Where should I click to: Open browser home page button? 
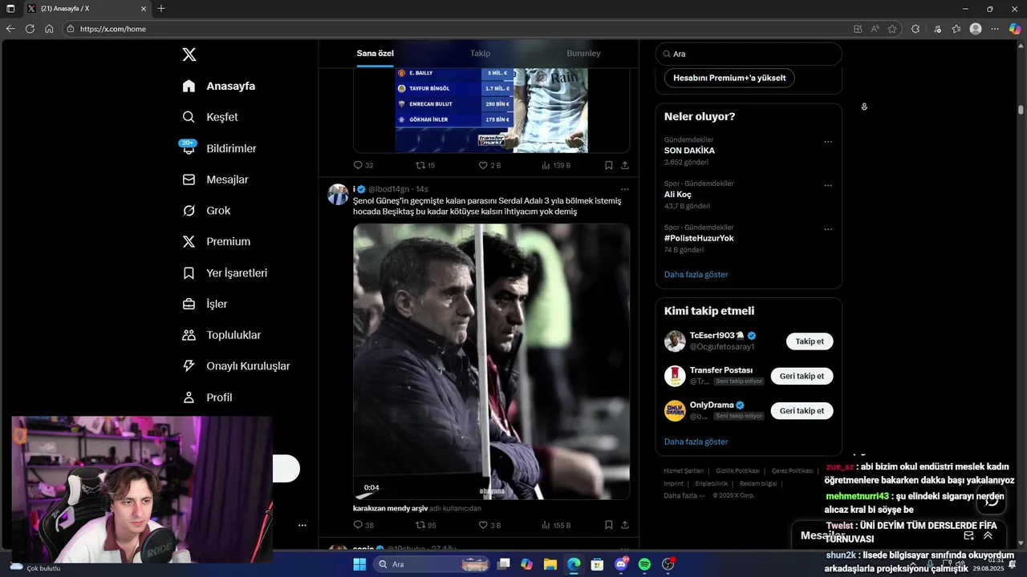(49, 29)
